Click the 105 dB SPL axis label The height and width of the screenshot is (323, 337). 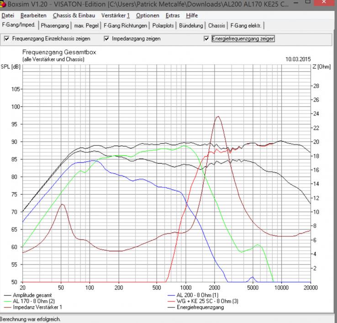point(16,89)
